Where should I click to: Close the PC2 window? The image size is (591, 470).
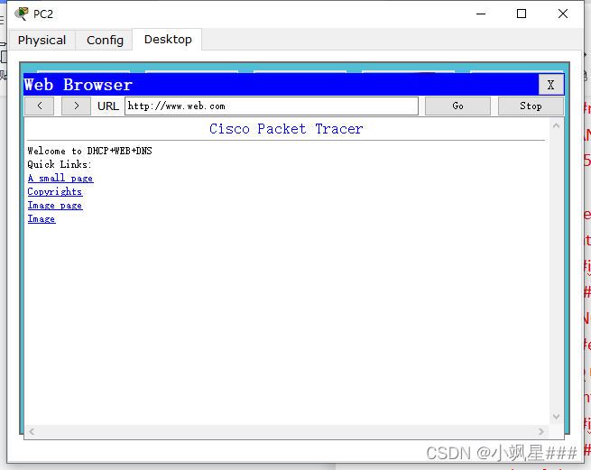tap(563, 14)
